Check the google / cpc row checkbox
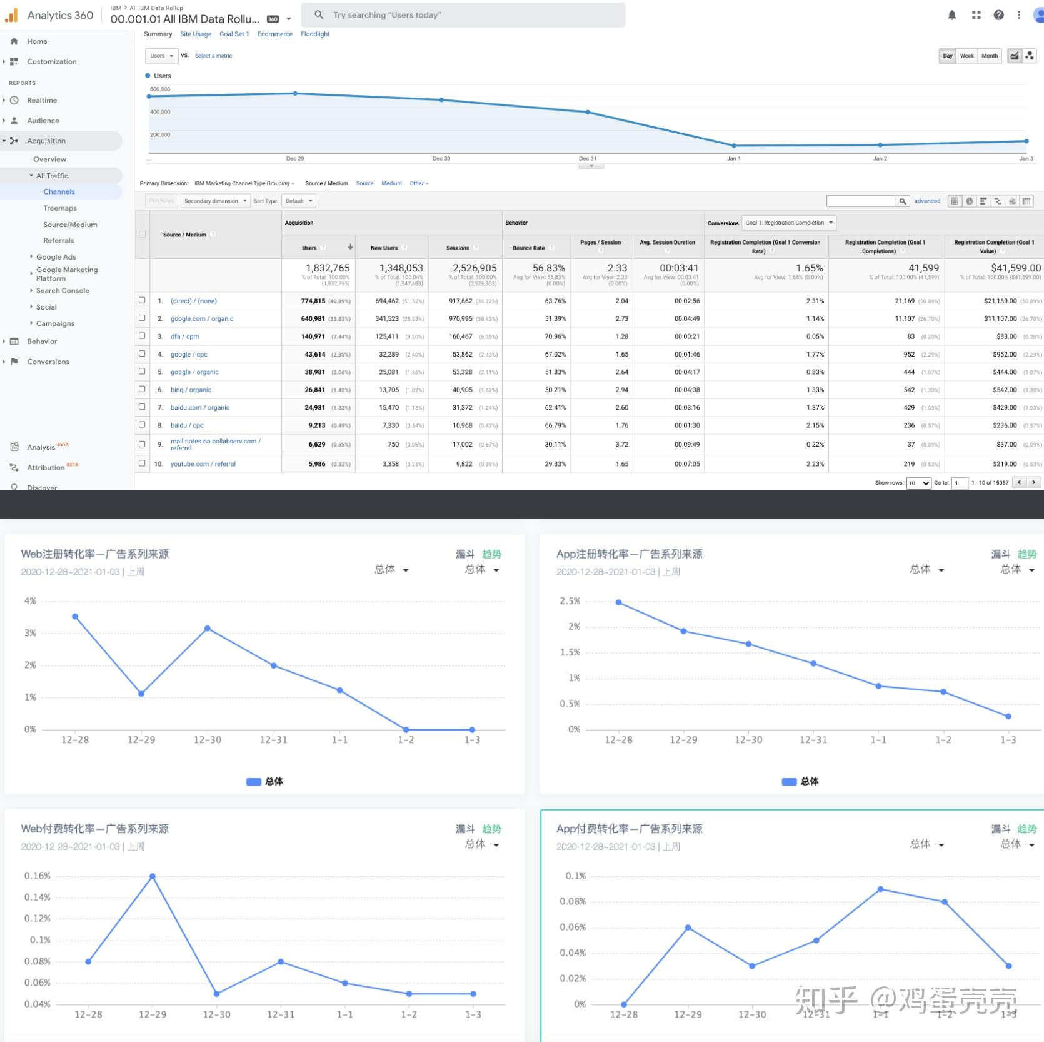 tap(142, 353)
